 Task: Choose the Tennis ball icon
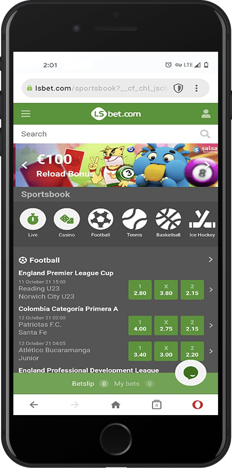(x=135, y=219)
